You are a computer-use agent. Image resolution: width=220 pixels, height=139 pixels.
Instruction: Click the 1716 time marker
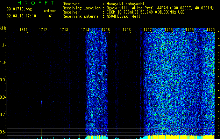pos(127,30)
